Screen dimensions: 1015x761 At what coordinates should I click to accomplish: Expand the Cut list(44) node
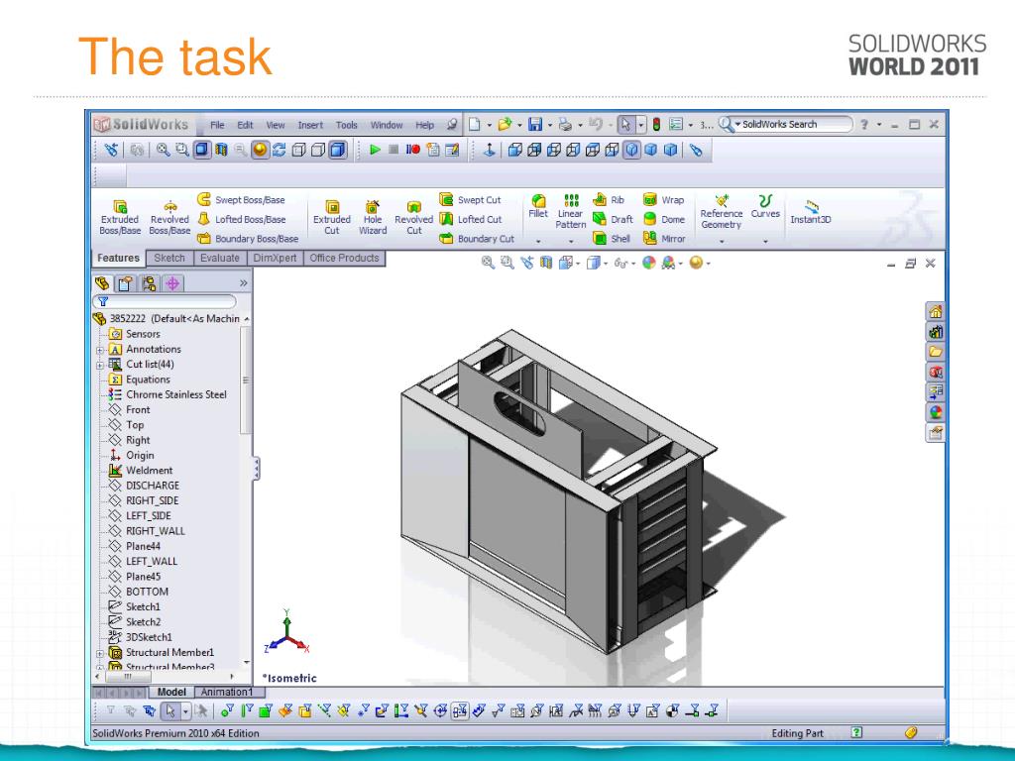(x=100, y=365)
